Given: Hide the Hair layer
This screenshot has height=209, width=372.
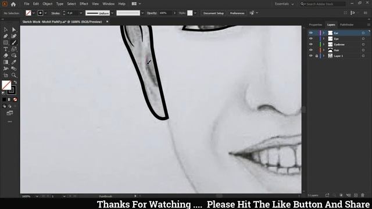Looking at the screenshot, I should (311, 50).
